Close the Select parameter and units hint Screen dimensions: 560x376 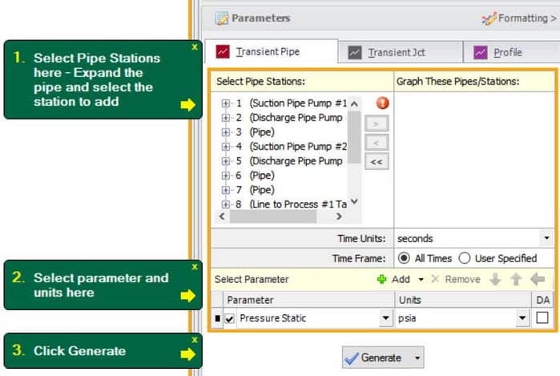(195, 267)
